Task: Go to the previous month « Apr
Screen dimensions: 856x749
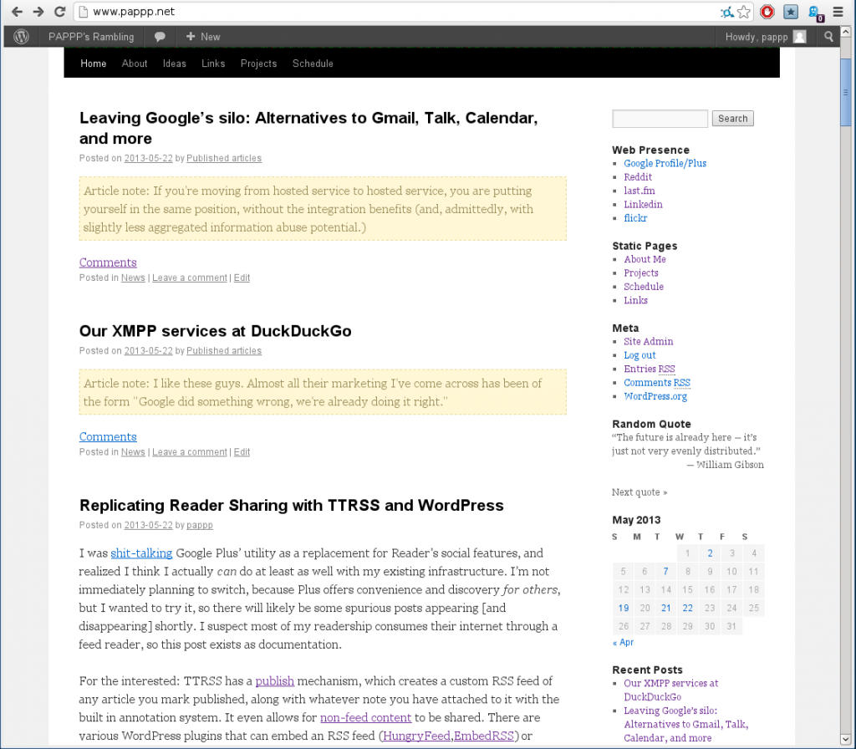Action: tap(623, 642)
